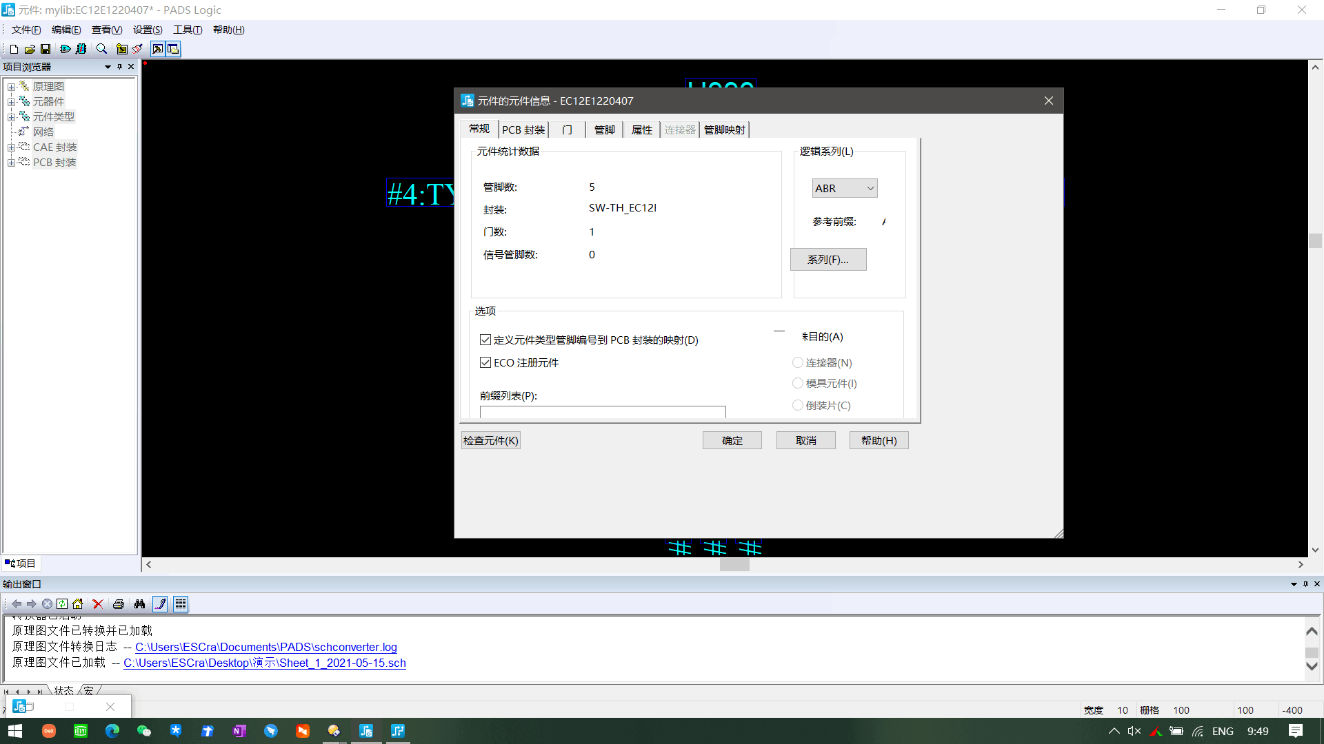This screenshot has height=744, width=1324.
Task: Open project explorer panel dropdown arrow
Action: point(108,67)
